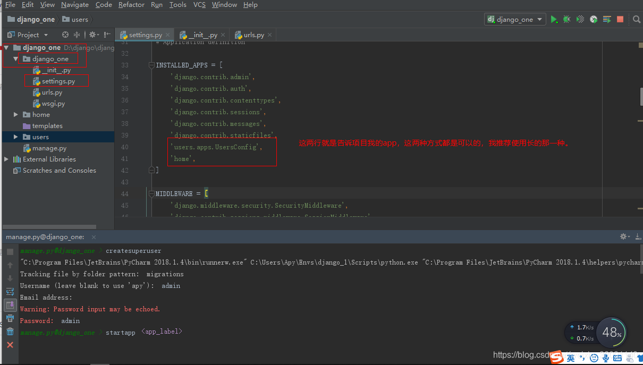Open the VCS menu
This screenshot has width=643, height=365.
click(x=199, y=5)
